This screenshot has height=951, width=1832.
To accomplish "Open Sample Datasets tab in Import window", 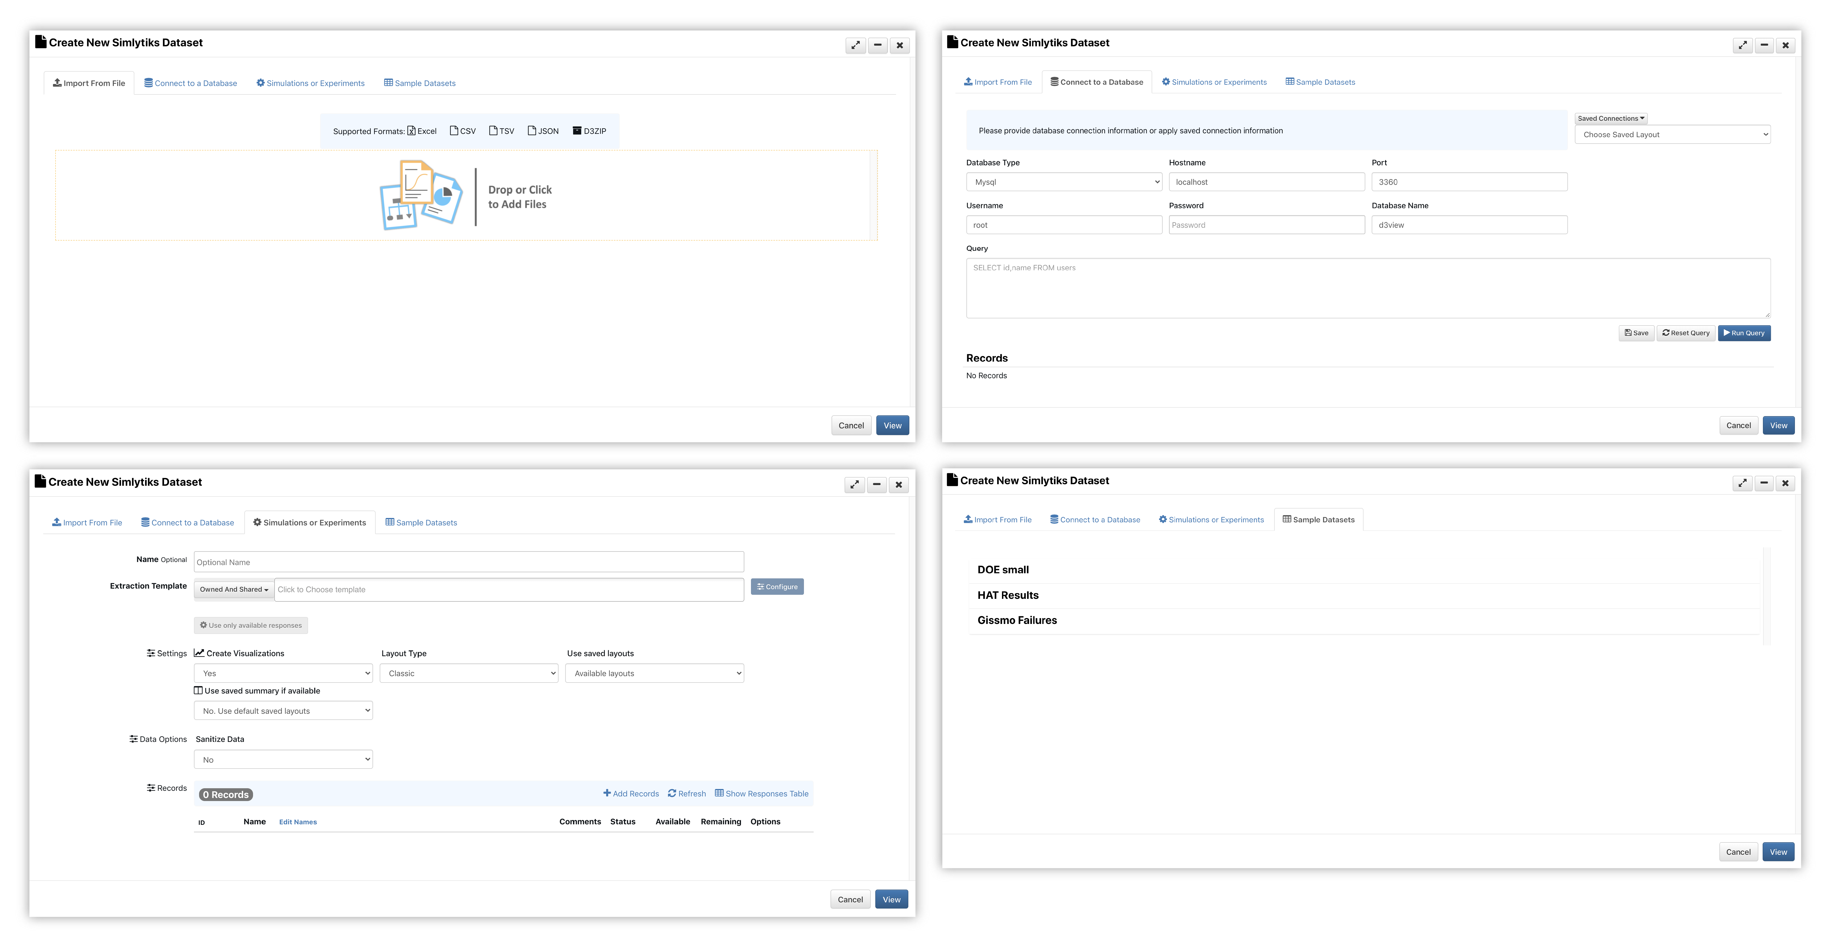I will coord(420,83).
